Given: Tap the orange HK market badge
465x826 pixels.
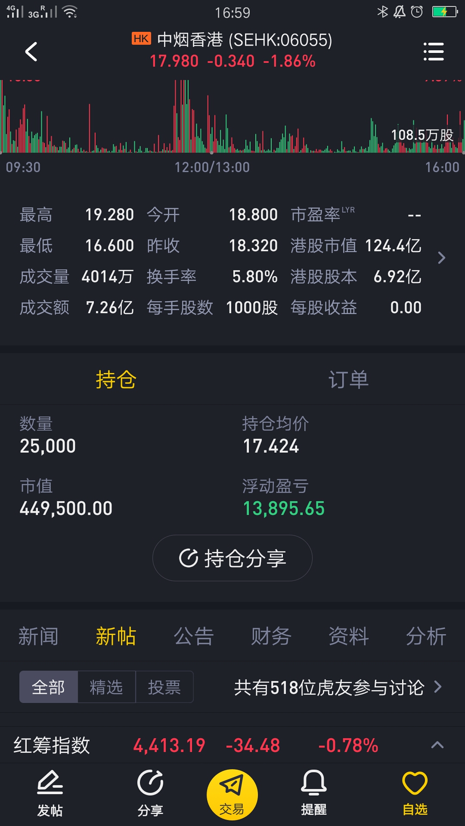Looking at the screenshot, I should [x=141, y=39].
